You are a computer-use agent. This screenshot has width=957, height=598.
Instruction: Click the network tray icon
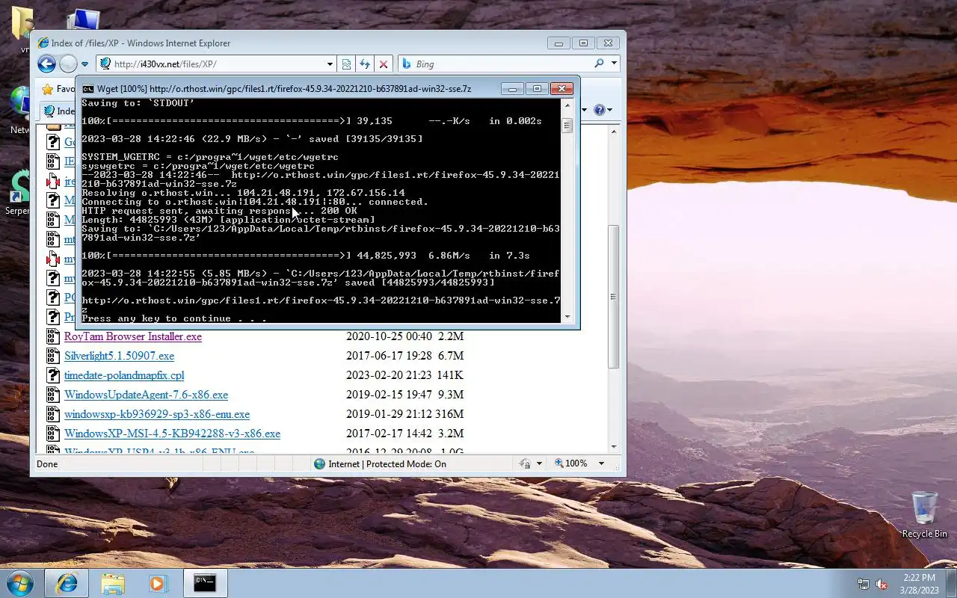(x=864, y=584)
